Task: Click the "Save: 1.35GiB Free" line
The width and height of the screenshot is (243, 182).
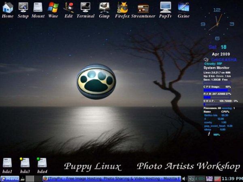Action: pyautogui.click(x=215, y=80)
